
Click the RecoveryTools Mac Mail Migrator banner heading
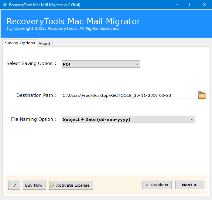[74, 21]
